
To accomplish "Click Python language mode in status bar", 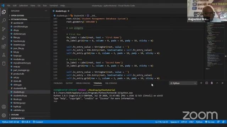I will (199, 122).
